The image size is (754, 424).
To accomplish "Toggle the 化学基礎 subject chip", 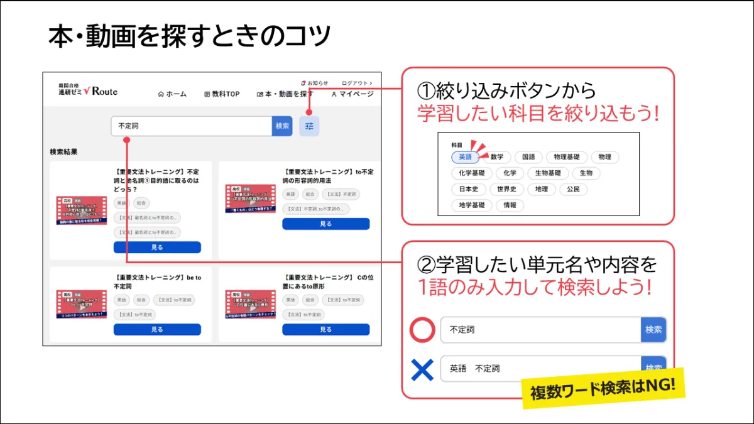I will [x=472, y=173].
